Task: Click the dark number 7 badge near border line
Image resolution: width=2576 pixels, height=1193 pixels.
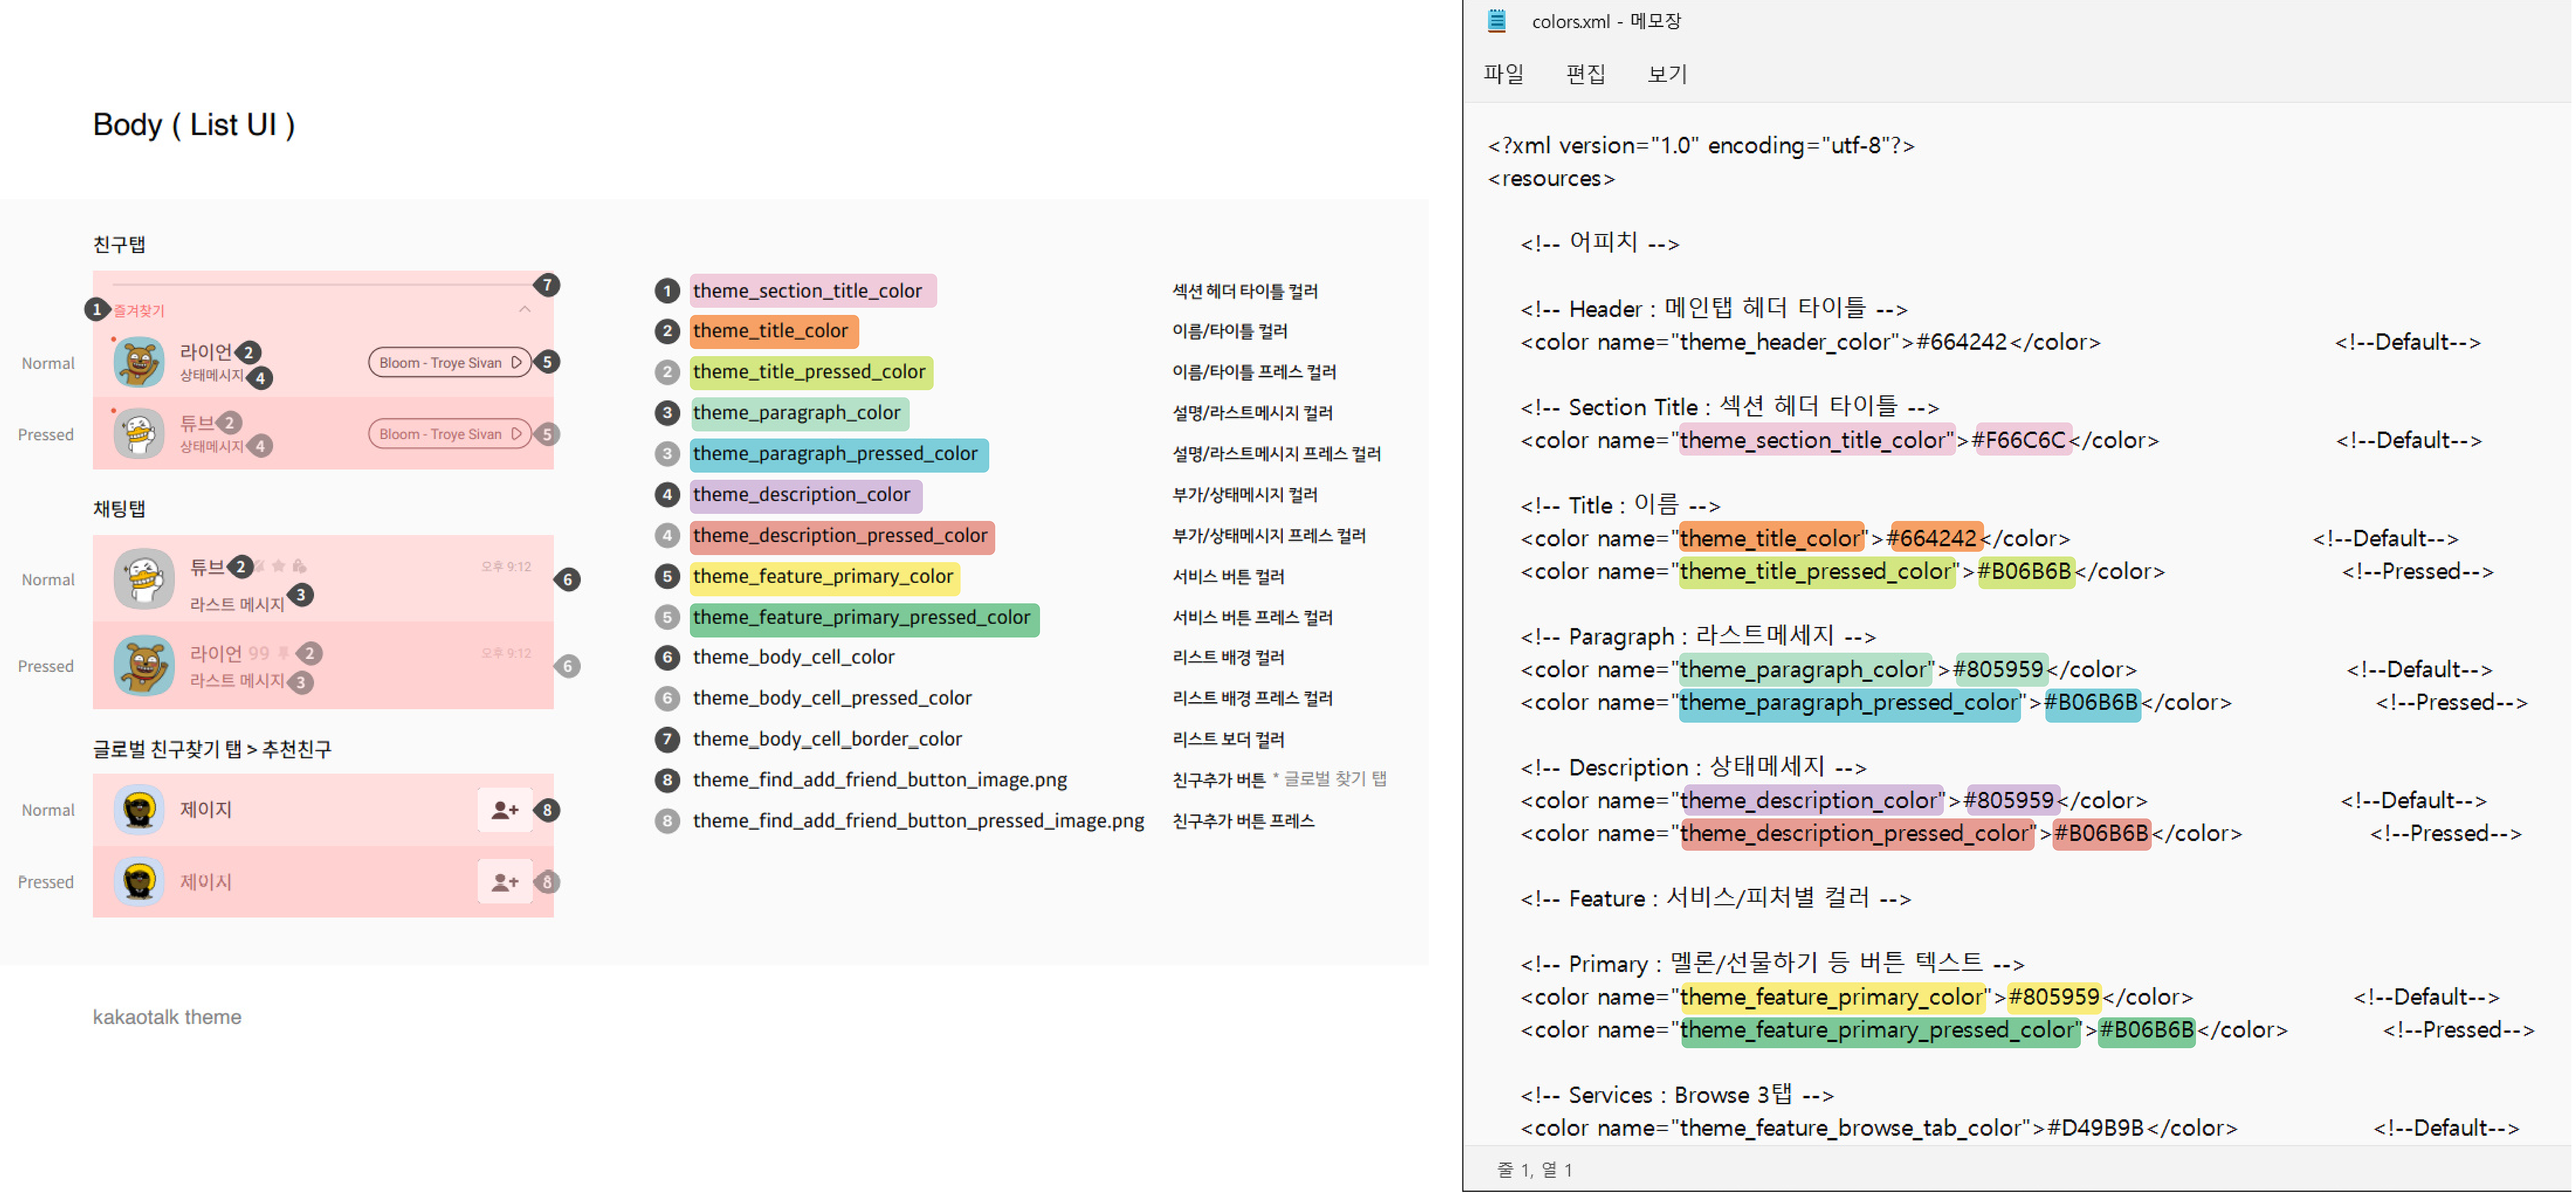Action: pyautogui.click(x=547, y=285)
